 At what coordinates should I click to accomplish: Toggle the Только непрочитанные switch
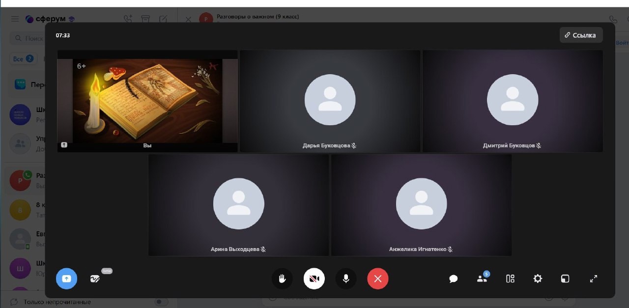point(160,302)
